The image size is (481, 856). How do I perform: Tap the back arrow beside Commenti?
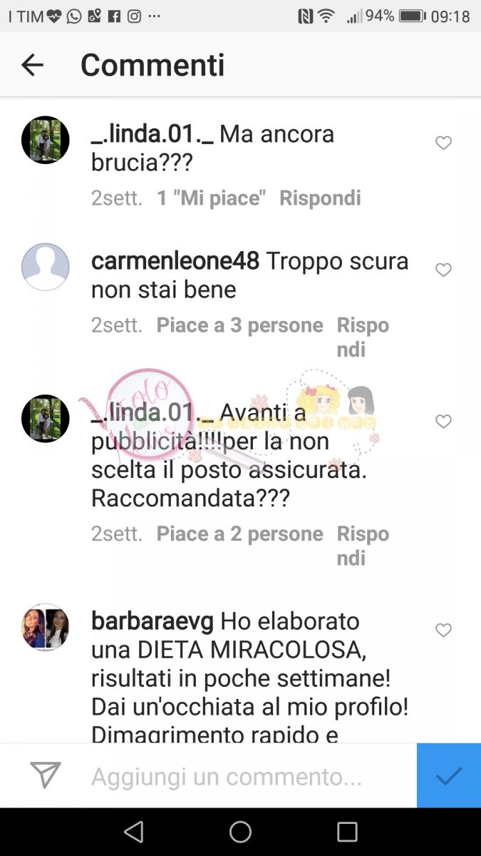click(x=32, y=65)
